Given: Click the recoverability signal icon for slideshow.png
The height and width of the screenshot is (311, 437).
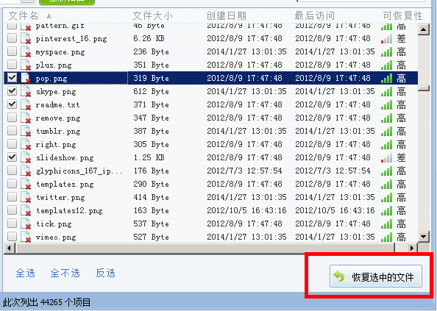Looking at the screenshot, I should tap(386, 158).
